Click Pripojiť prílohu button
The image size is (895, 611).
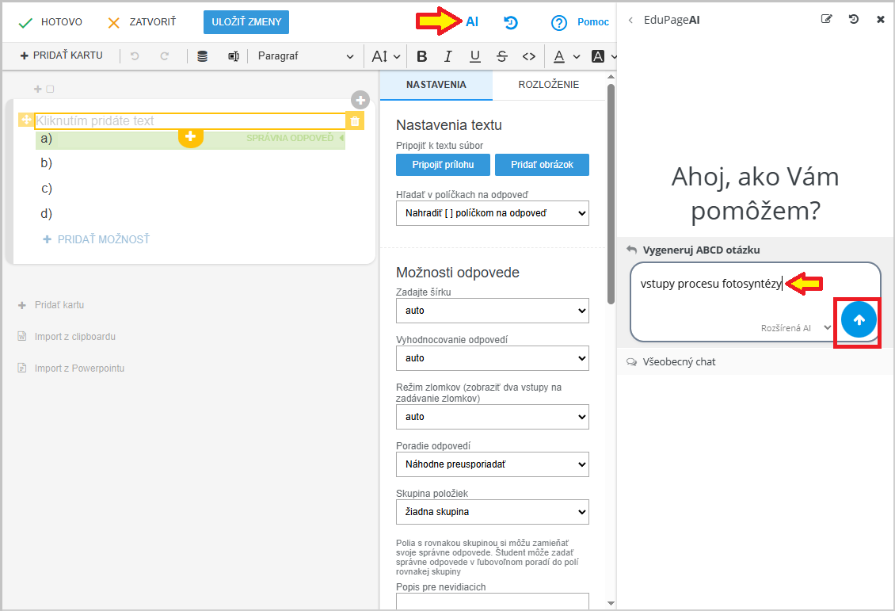[443, 165]
